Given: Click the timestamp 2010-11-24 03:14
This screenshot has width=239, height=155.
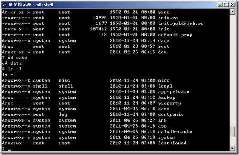Looking at the screenshot, I should pos(133,41).
